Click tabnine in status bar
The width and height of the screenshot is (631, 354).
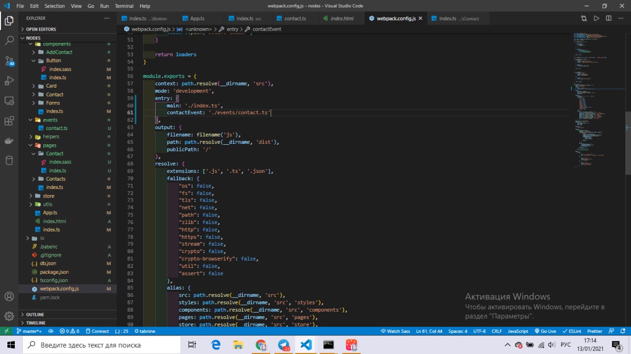(144, 331)
